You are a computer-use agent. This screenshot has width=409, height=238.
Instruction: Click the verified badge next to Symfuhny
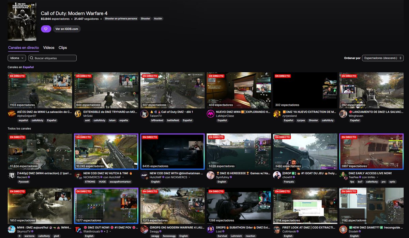click(231, 178)
